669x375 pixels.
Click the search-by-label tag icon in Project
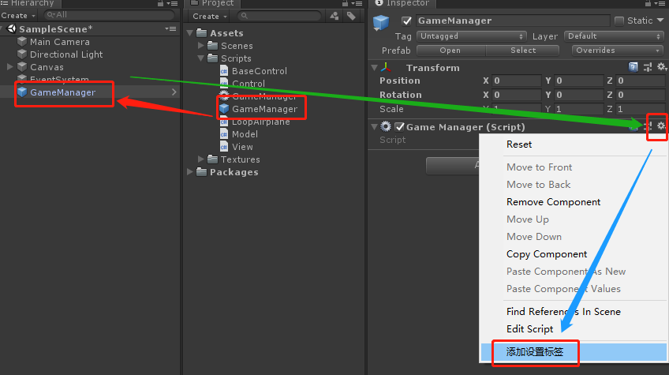[351, 17]
